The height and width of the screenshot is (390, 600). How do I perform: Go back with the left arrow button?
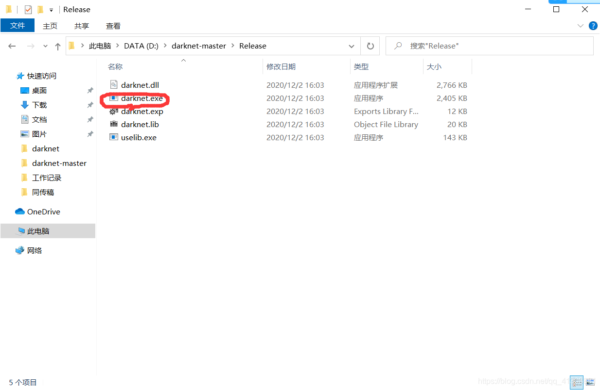(12, 46)
